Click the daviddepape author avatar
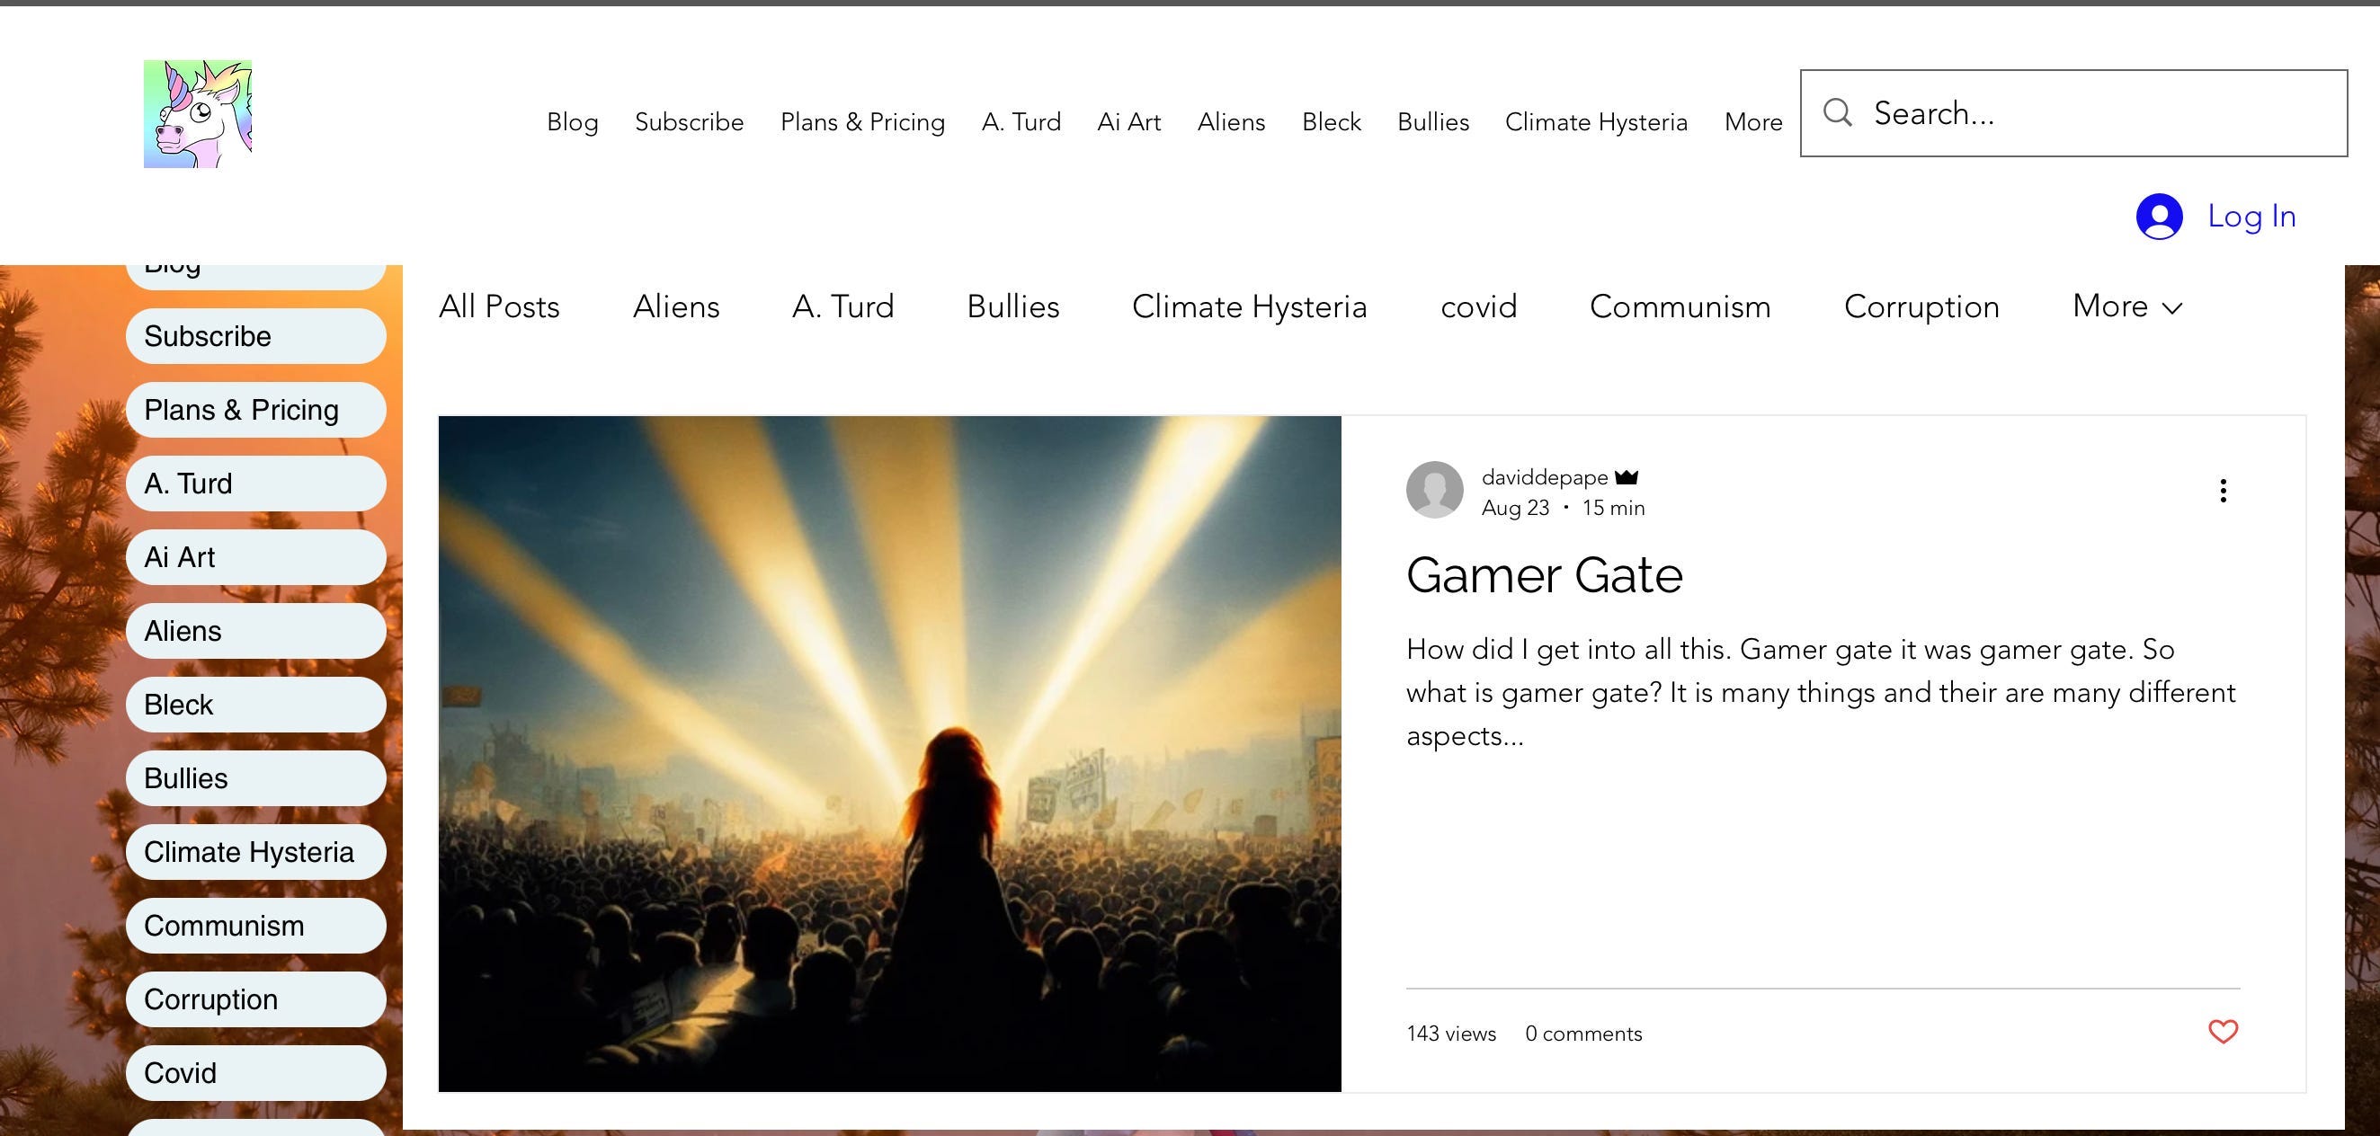 coord(1434,491)
